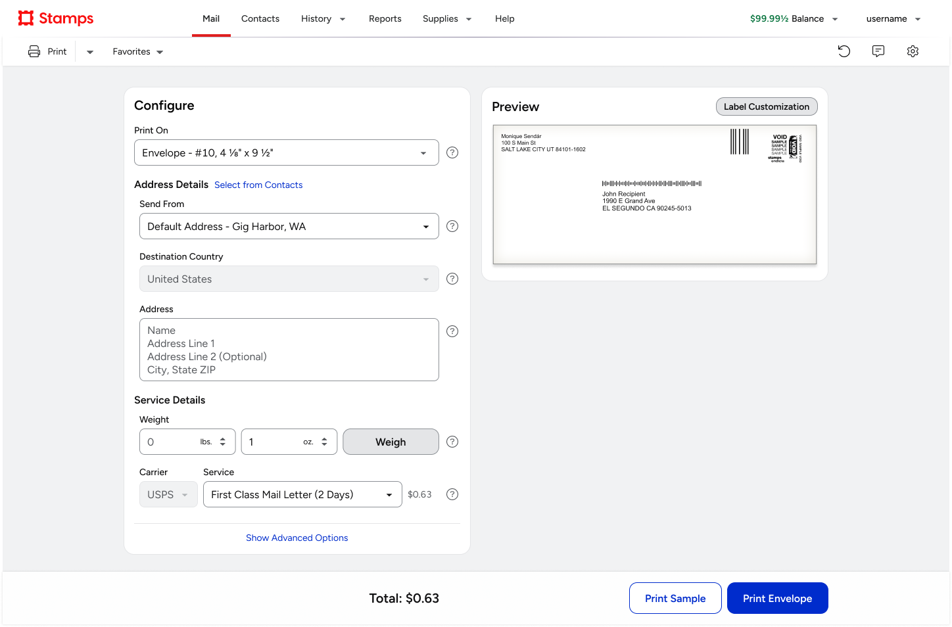The height and width of the screenshot is (627, 952).
Task: Click the Print Envelope button
Action: pos(777,598)
